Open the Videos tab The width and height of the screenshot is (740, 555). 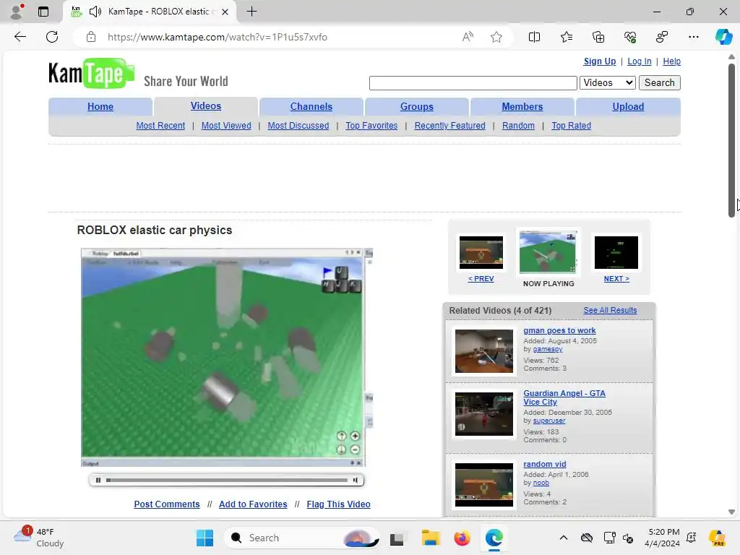(x=206, y=106)
